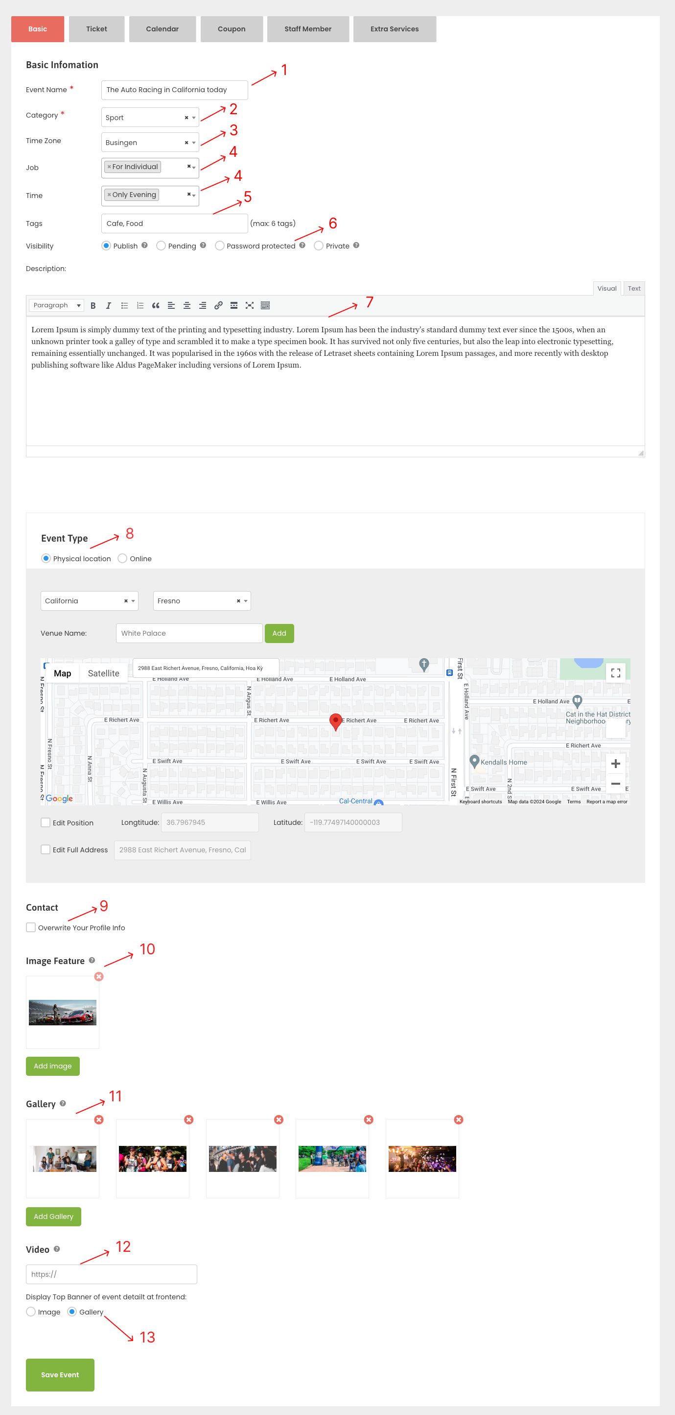
Task: Enable the Edit Position checkbox
Action: click(46, 822)
